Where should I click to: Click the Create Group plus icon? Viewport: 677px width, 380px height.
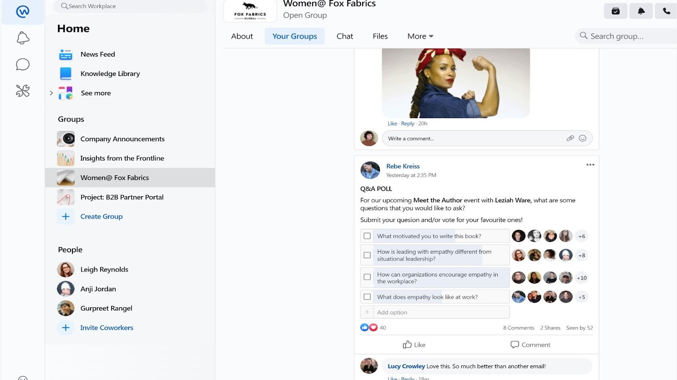click(x=66, y=217)
